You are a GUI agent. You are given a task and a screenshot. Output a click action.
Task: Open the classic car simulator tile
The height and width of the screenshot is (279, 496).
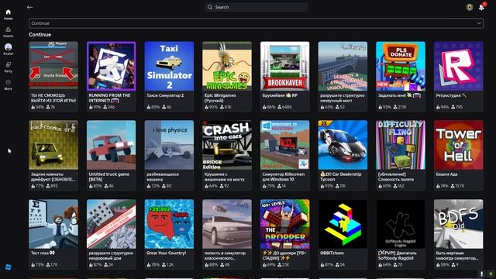coord(227,234)
